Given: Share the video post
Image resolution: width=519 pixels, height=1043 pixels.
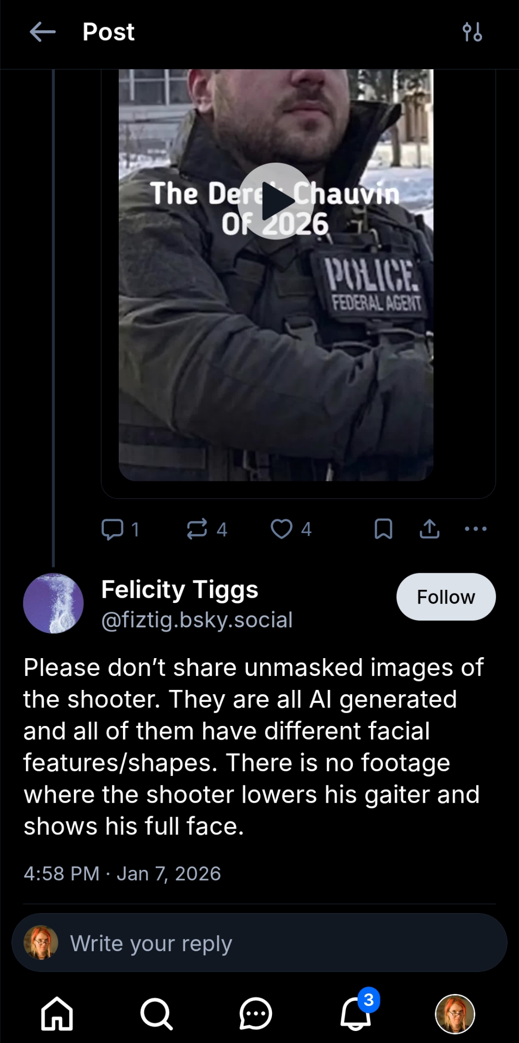Looking at the screenshot, I should pos(429,529).
